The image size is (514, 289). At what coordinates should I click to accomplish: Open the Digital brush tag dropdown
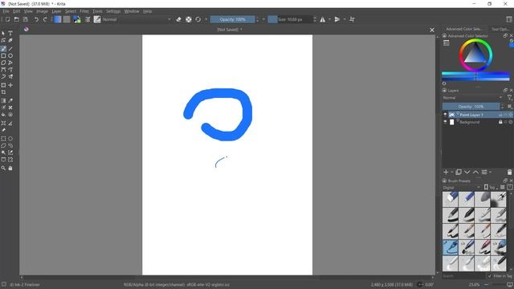tap(462, 187)
